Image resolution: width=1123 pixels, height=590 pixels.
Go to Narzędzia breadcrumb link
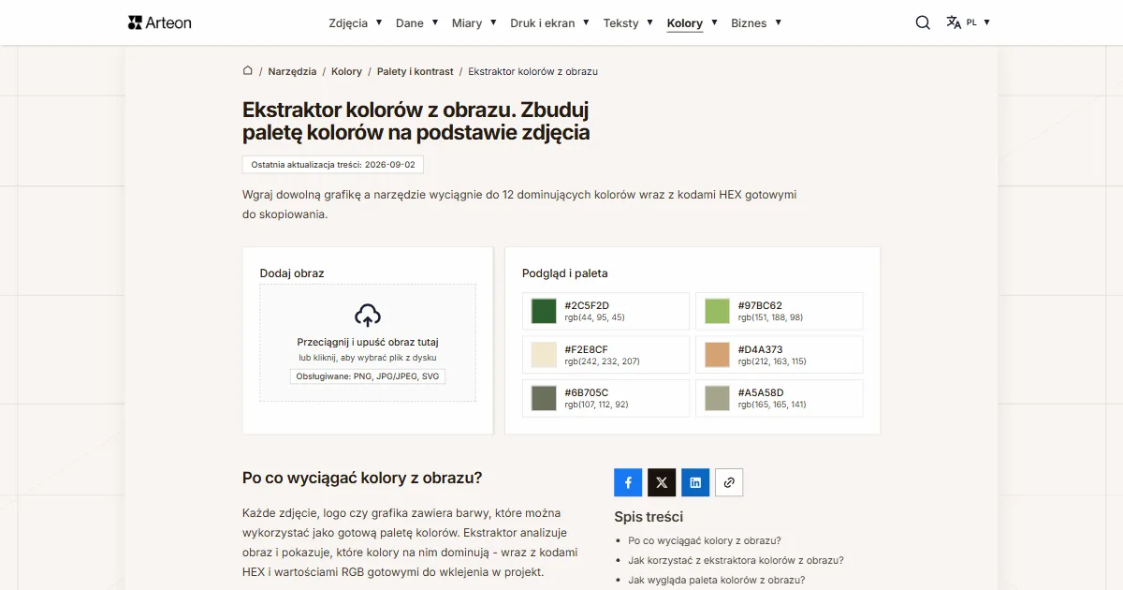pyautogui.click(x=292, y=71)
